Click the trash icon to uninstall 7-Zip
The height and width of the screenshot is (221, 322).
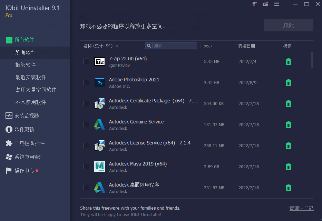[288, 61]
